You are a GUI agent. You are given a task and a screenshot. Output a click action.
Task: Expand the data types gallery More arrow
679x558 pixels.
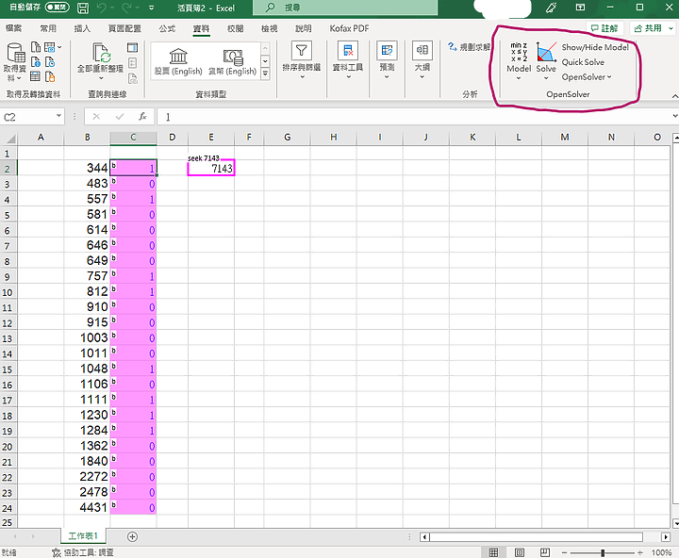tap(265, 74)
